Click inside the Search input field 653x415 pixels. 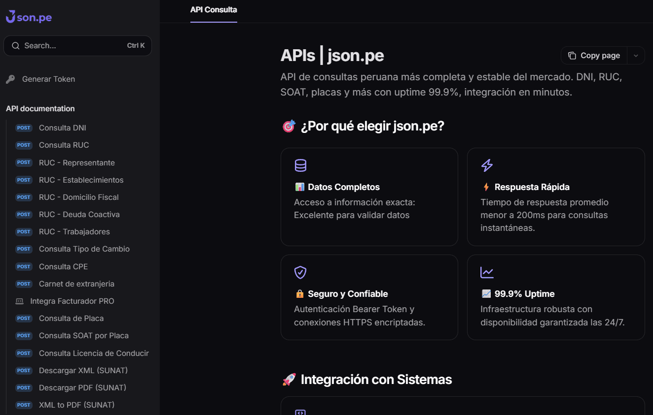coord(69,45)
